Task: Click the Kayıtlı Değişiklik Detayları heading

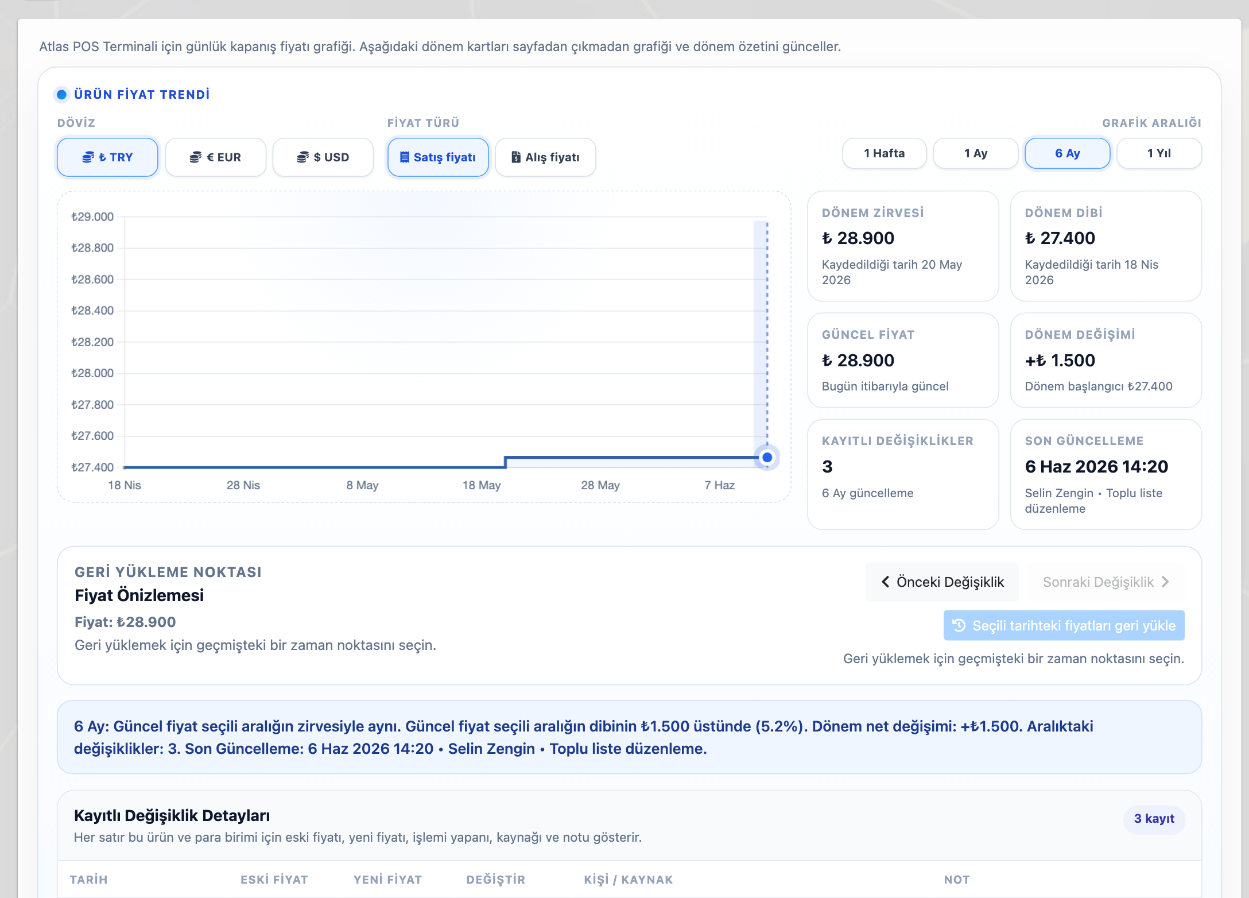Action: [x=172, y=815]
